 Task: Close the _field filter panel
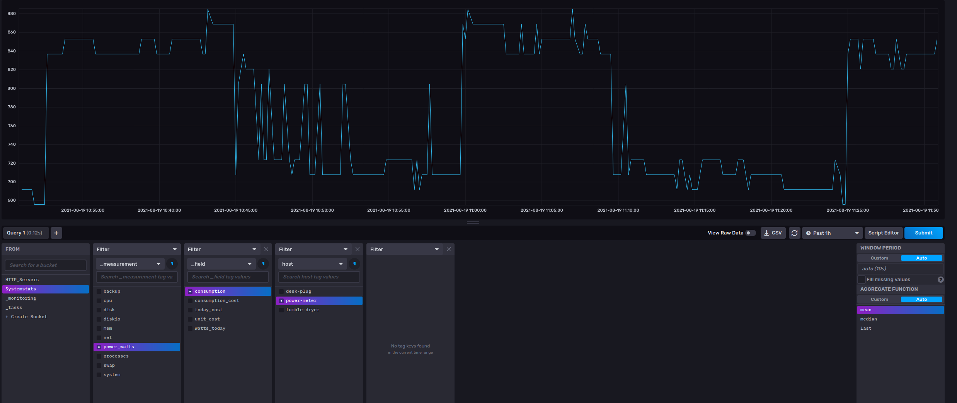coord(266,249)
